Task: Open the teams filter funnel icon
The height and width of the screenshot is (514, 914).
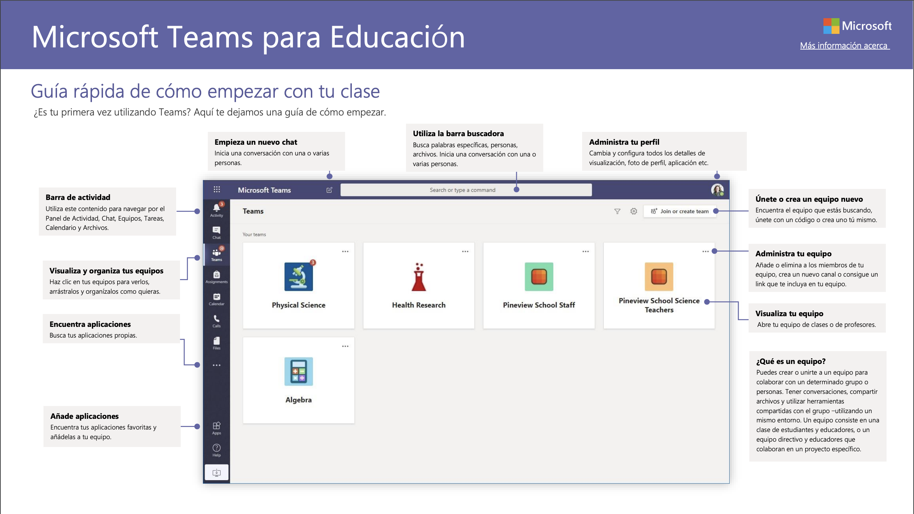Action: click(617, 211)
